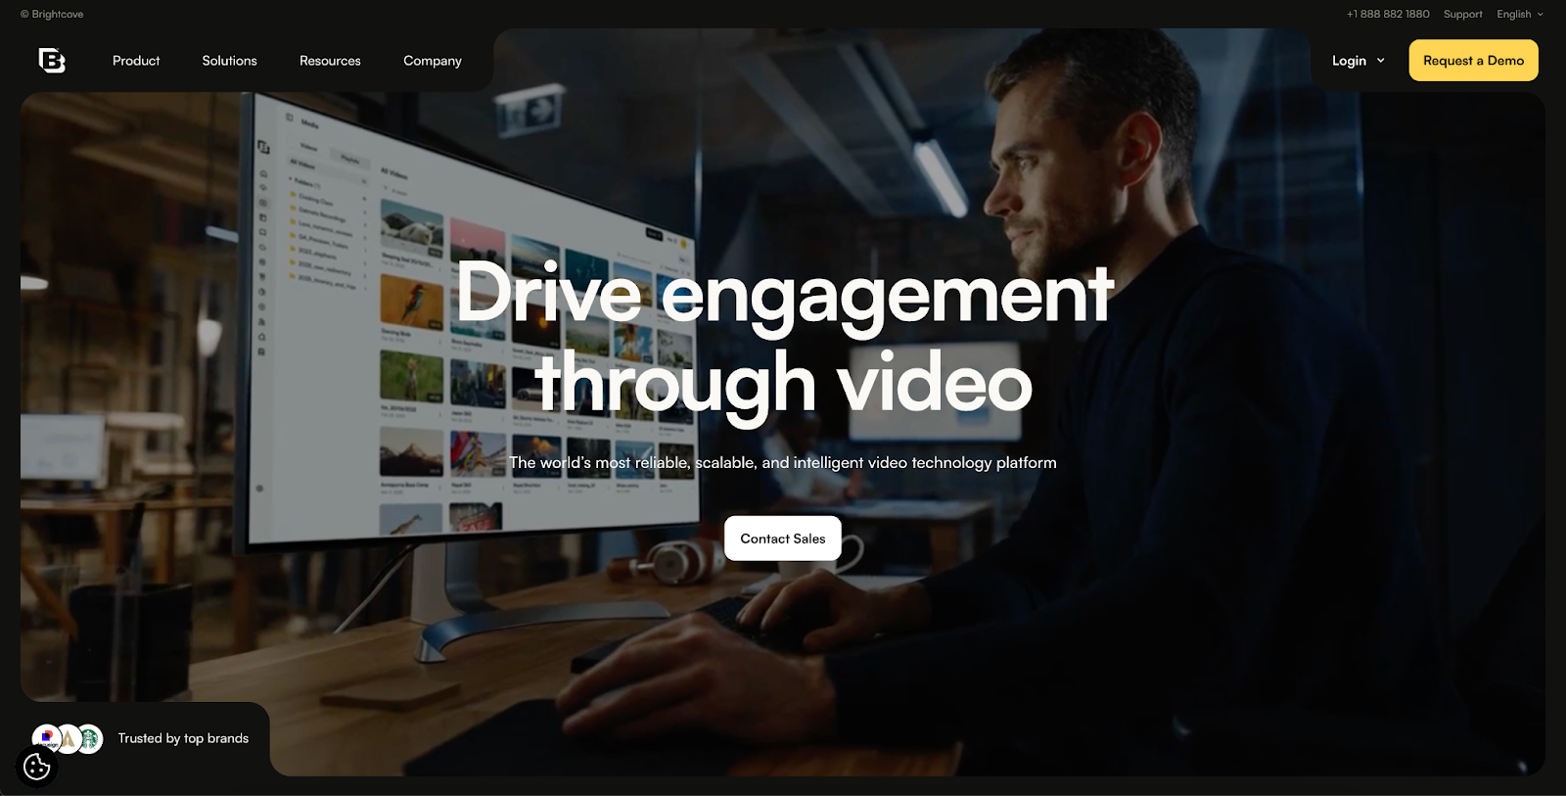Click the © Brightcove text
The height and width of the screenshot is (796, 1566).
[52, 14]
